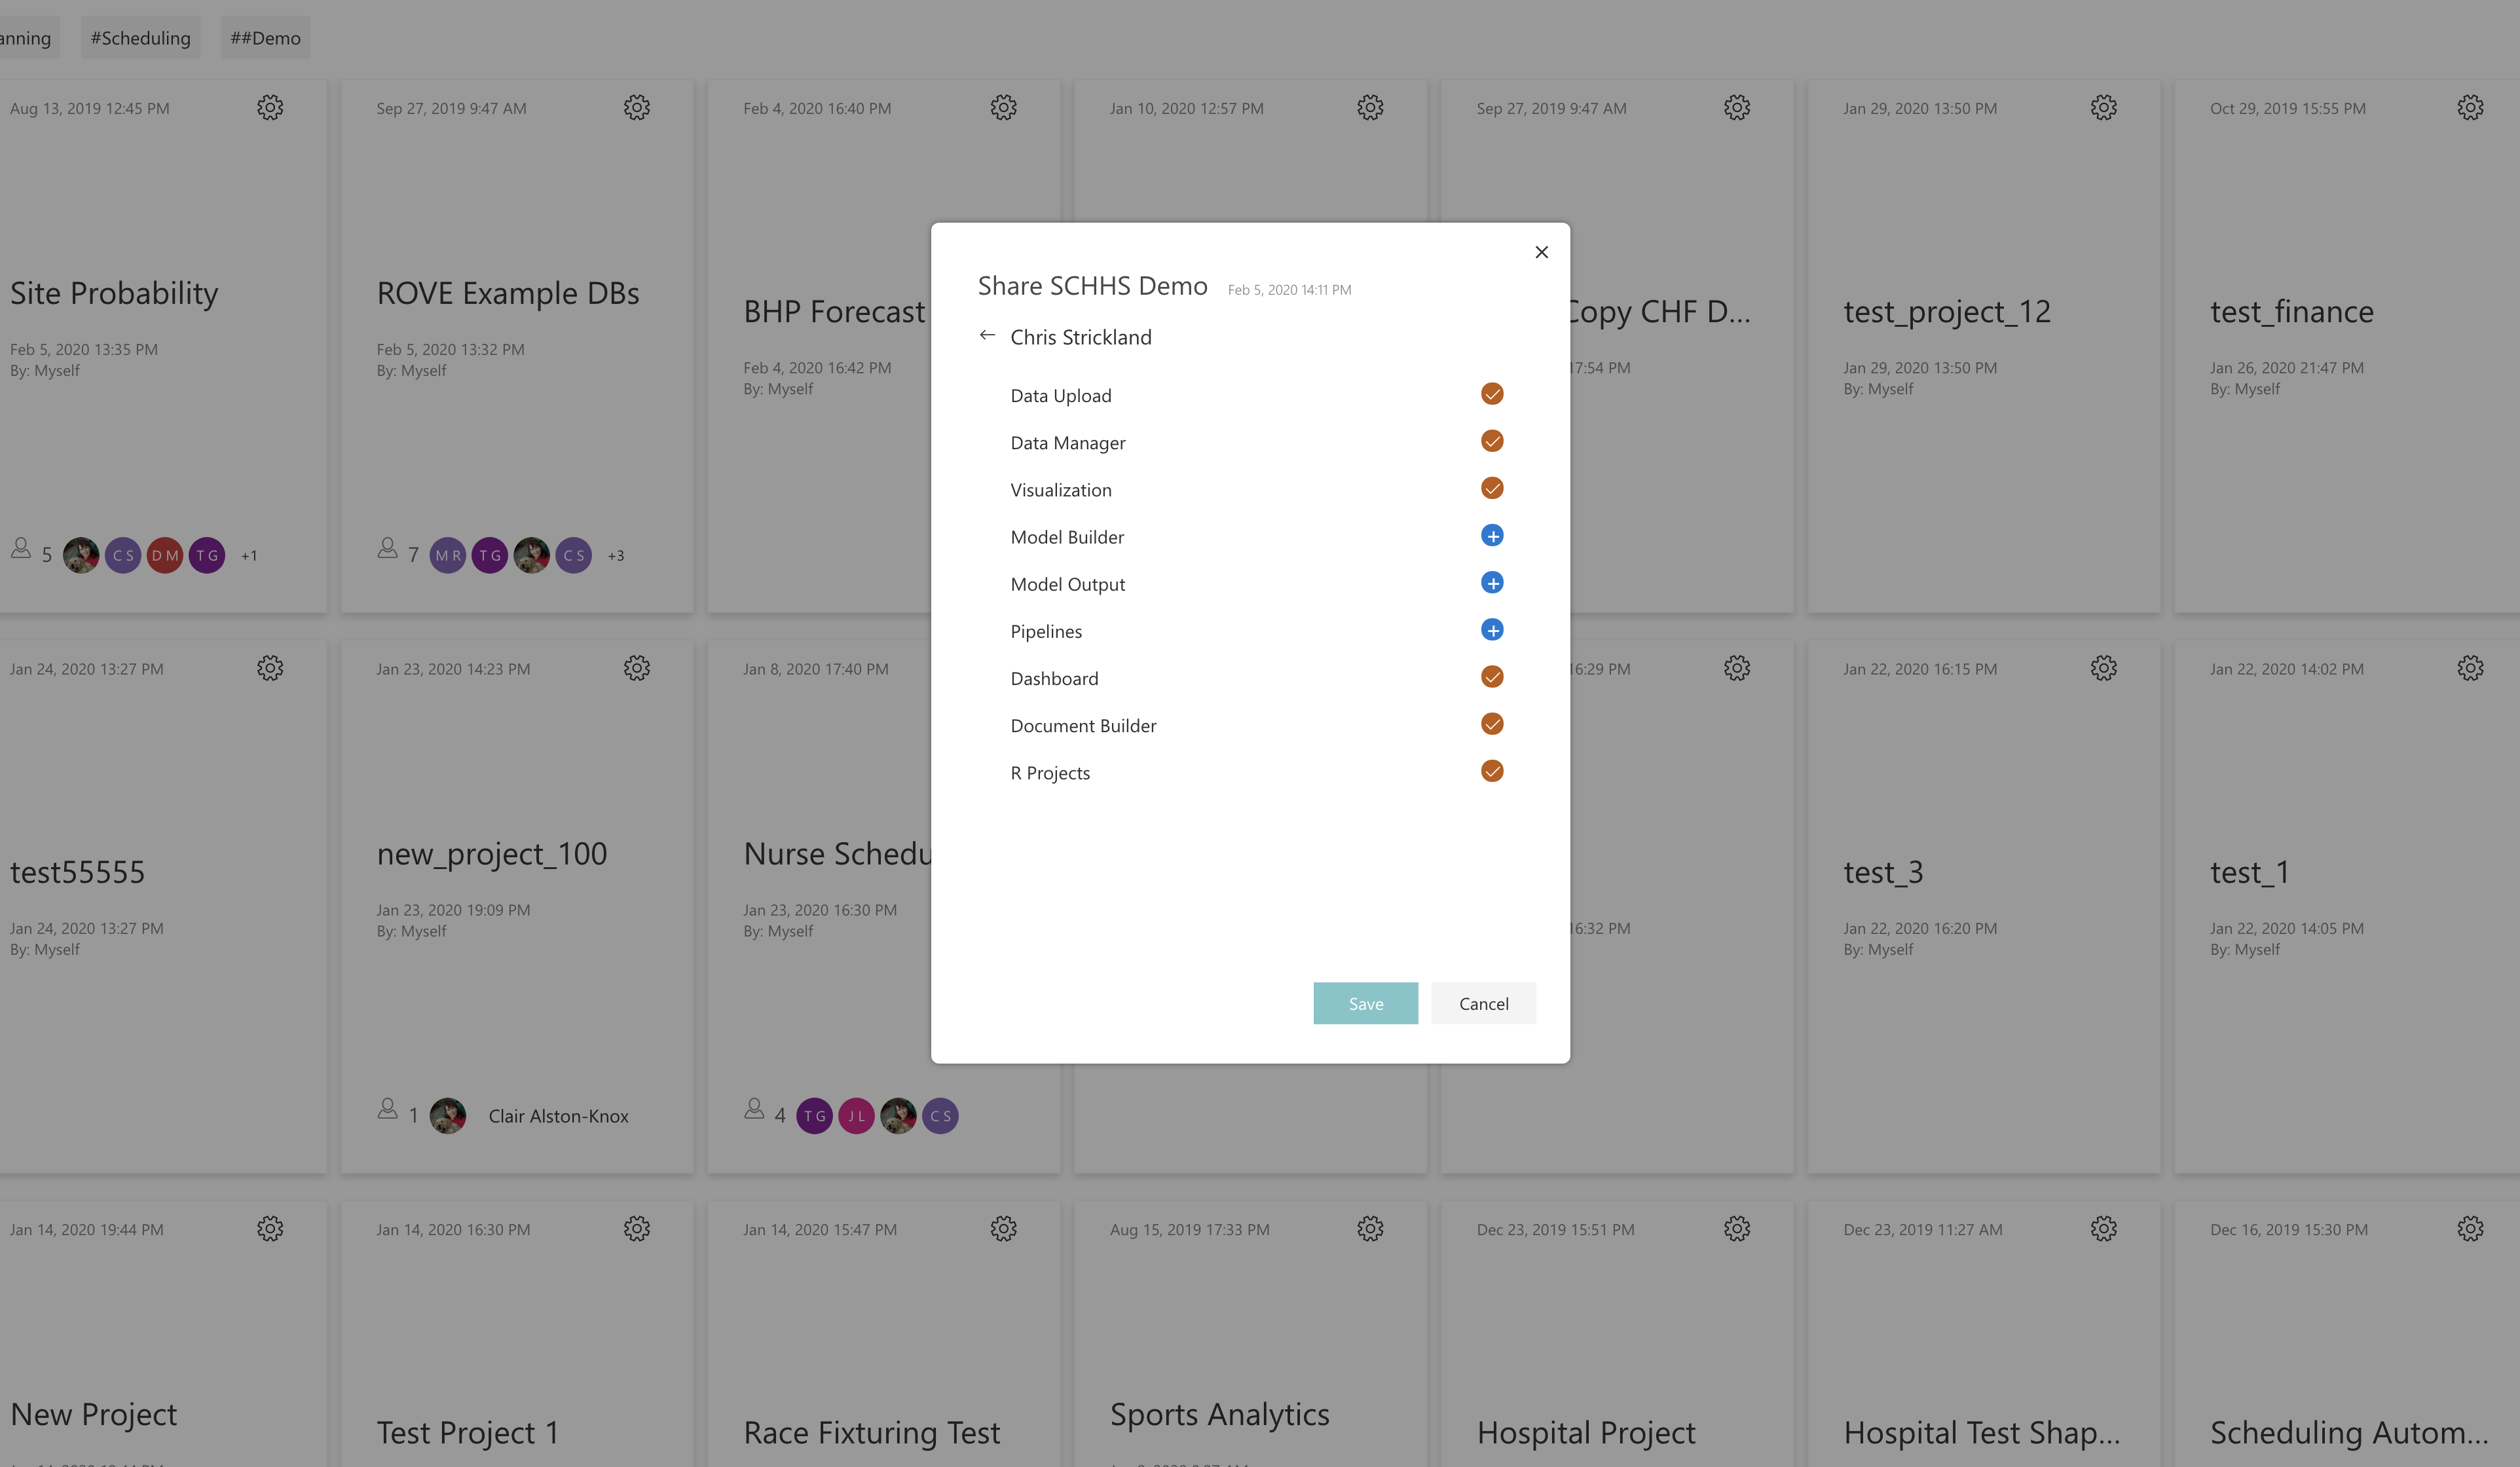Open settings gear on BHP Forecast card
The image size is (2520, 1467).
click(1004, 108)
